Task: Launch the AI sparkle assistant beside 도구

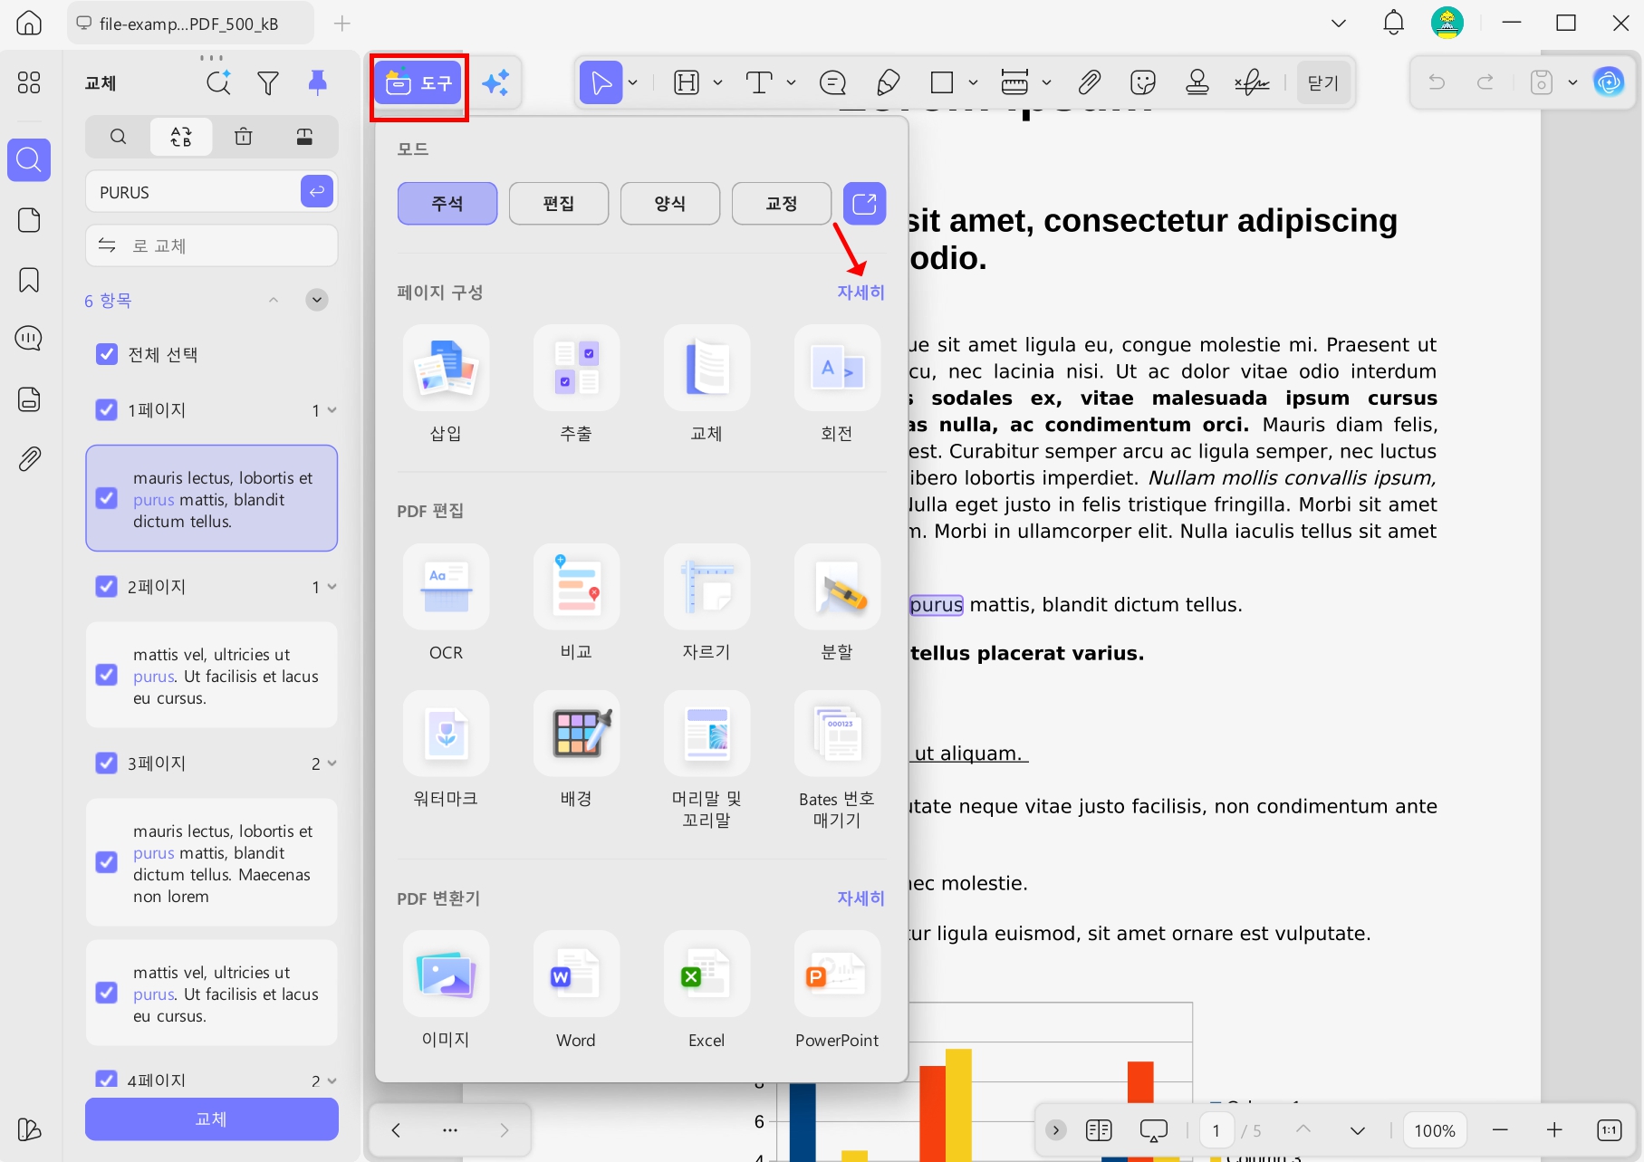Action: (495, 83)
